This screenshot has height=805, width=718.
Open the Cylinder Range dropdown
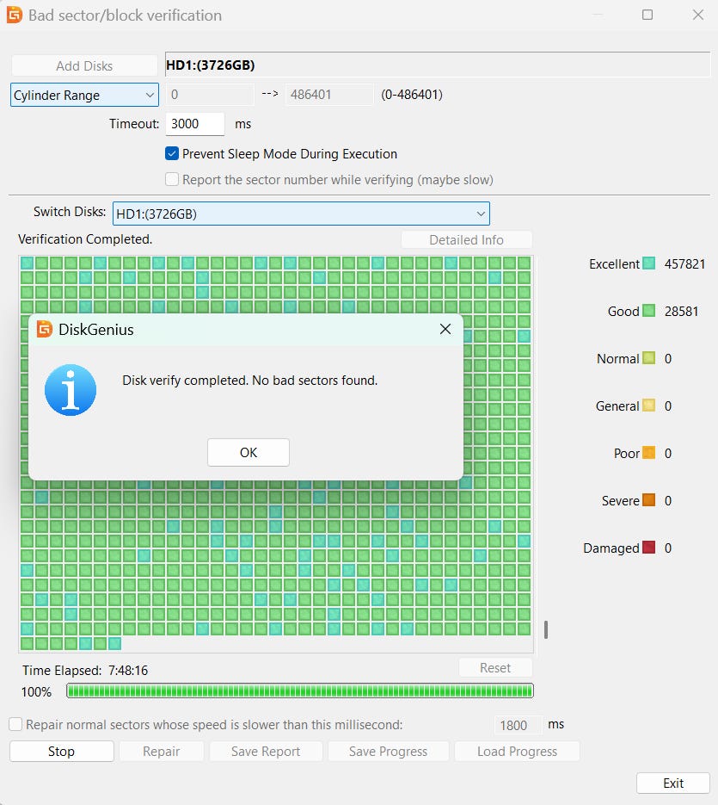pyautogui.click(x=84, y=95)
